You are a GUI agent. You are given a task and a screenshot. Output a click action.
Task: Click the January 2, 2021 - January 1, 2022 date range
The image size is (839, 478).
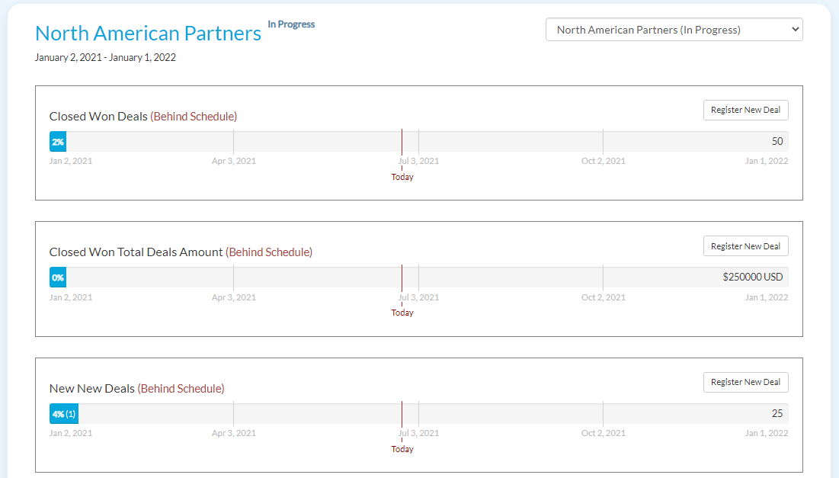click(x=105, y=57)
